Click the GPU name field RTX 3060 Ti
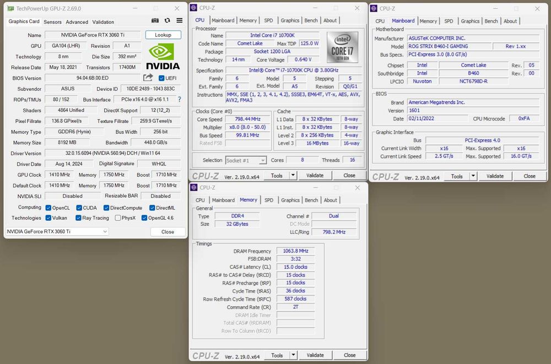 point(93,35)
